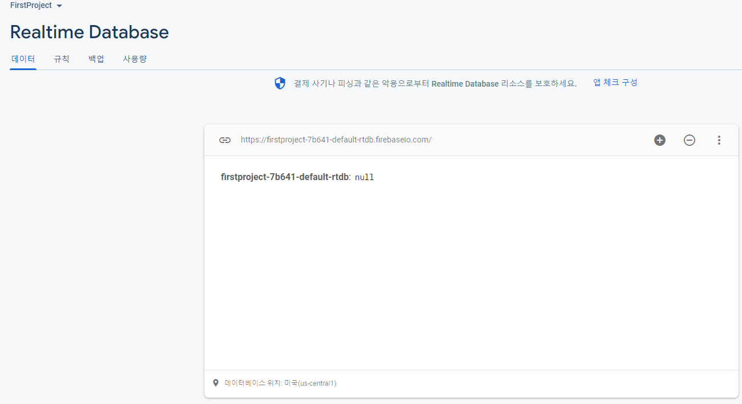This screenshot has width=742, height=404.
Task: Click the 앱 체크 구성 link
Action: [x=615, y=83]
